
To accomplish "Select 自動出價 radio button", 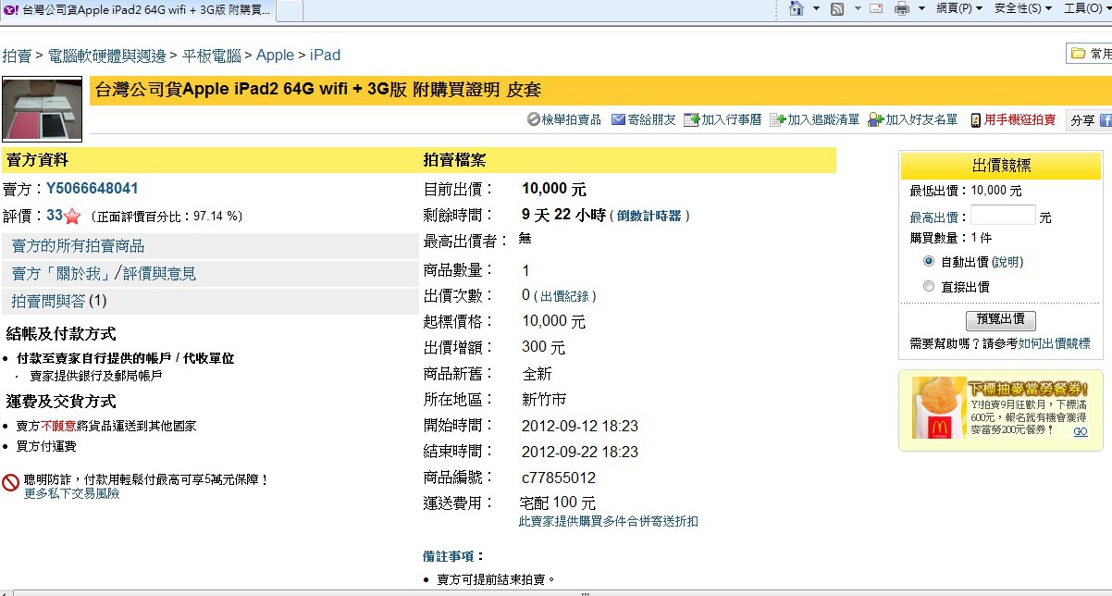I will tap(929, 262).
